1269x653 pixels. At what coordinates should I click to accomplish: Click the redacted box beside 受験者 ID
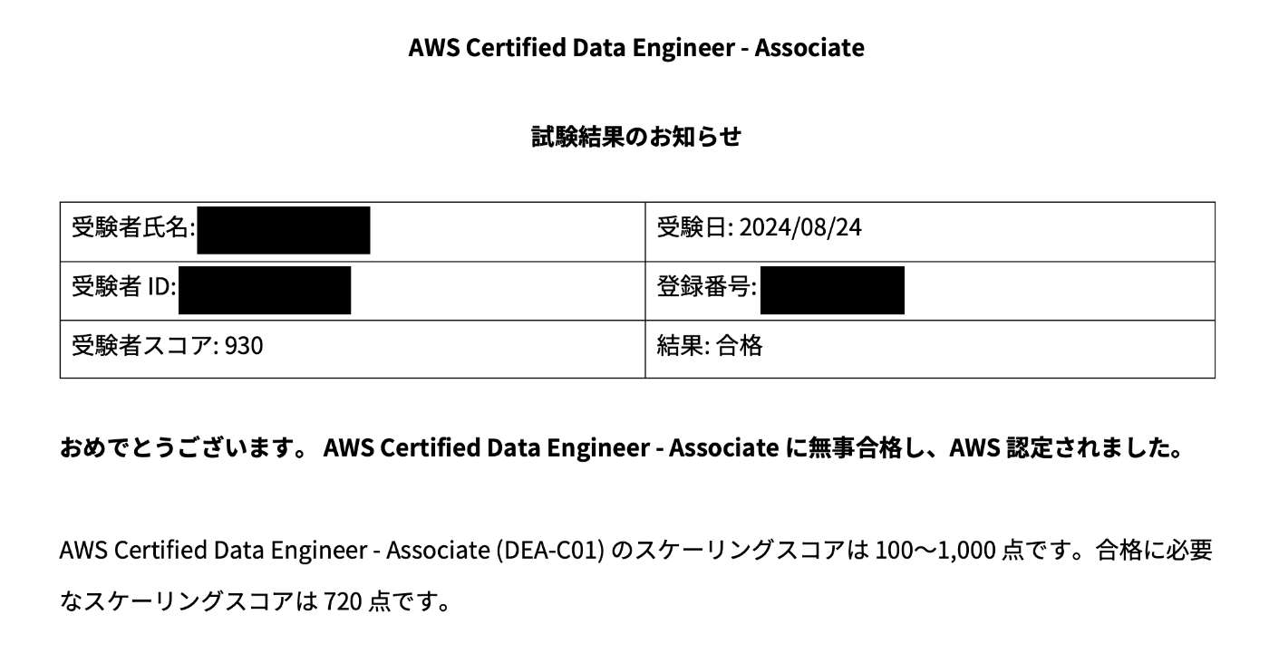[264, 290]
